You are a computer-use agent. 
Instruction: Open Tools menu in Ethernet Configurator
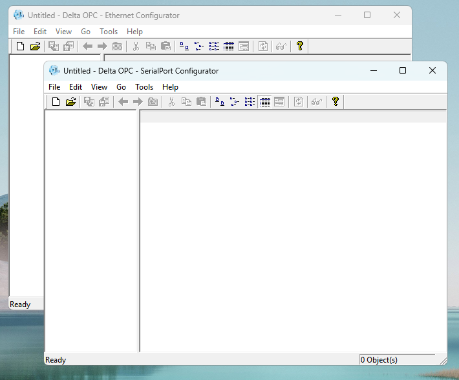click(109, 32)
